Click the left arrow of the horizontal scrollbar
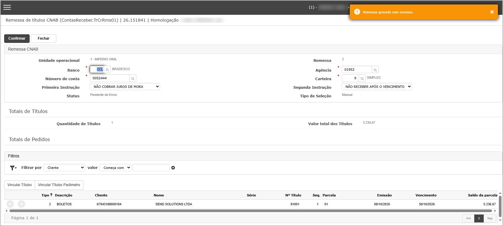Viewport: 503px width, 226px height. pos(7,211)
